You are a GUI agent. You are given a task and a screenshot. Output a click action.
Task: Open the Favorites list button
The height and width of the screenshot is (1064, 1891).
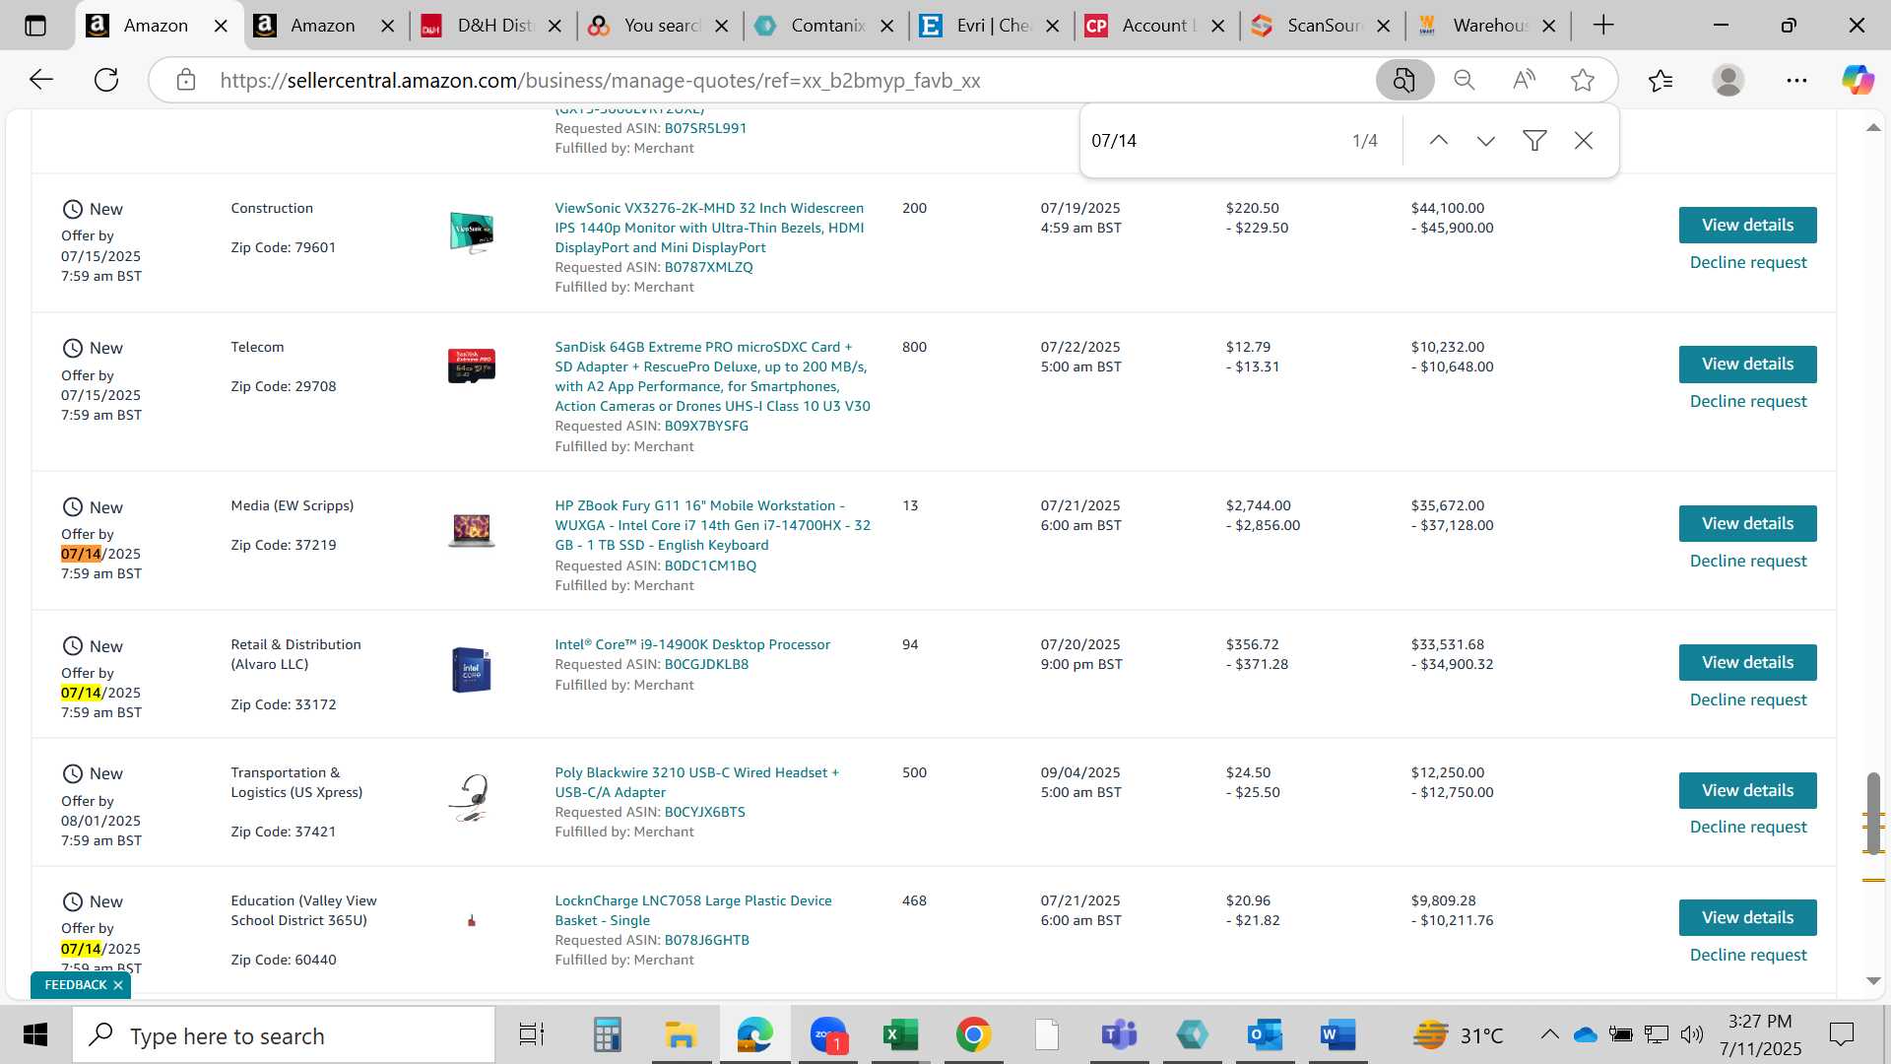click(1661, 80)
